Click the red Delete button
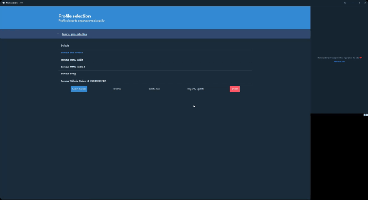368x200 pixels. click(x=235, y=89)
